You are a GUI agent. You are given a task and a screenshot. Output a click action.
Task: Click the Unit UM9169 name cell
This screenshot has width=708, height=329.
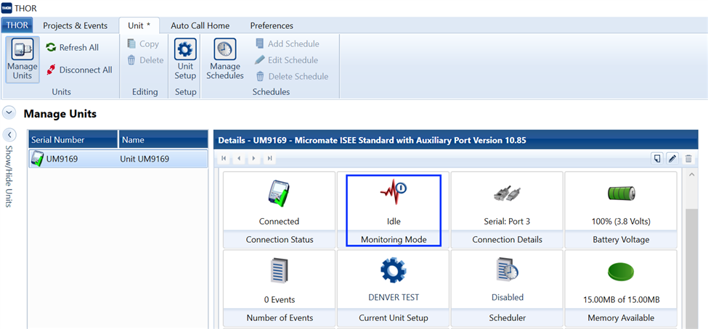[145, 159]
